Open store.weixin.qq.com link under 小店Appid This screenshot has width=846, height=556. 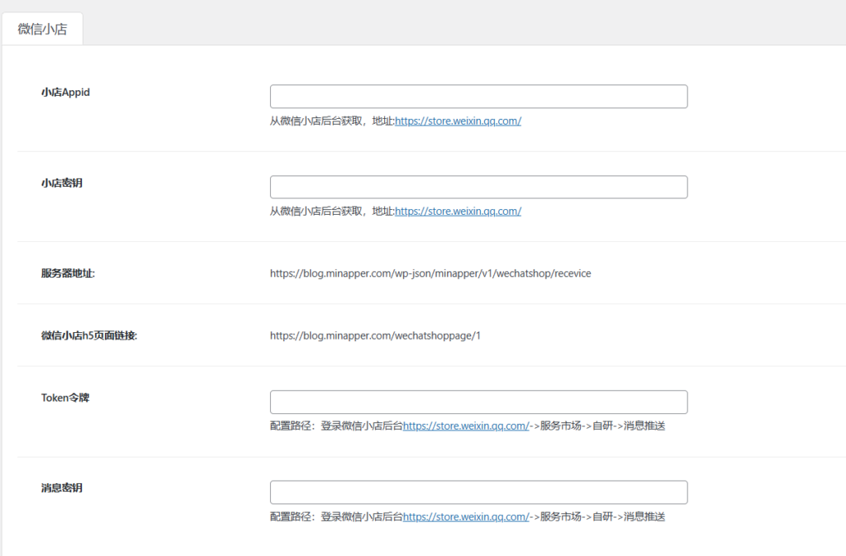coord(458,121)
